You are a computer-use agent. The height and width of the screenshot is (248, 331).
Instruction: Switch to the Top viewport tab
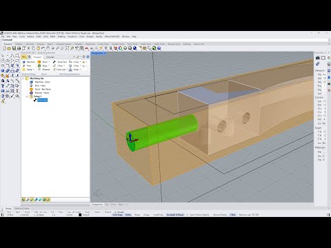pyautogui.click(x=107, y=205)
